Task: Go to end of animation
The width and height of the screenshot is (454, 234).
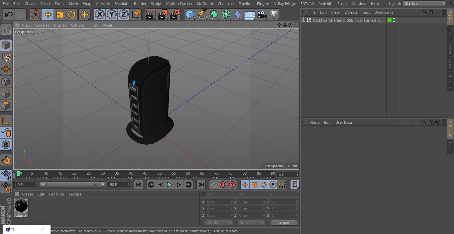Action: coord(201,185)
